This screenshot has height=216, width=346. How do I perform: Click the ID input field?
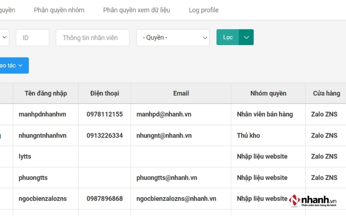pyautogui.click(x=33, y=38)
